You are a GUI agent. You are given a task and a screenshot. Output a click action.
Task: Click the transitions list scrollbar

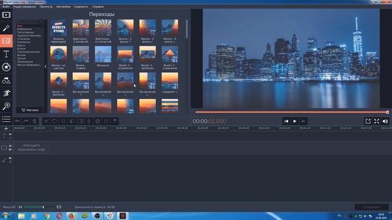tap(187, 29)
